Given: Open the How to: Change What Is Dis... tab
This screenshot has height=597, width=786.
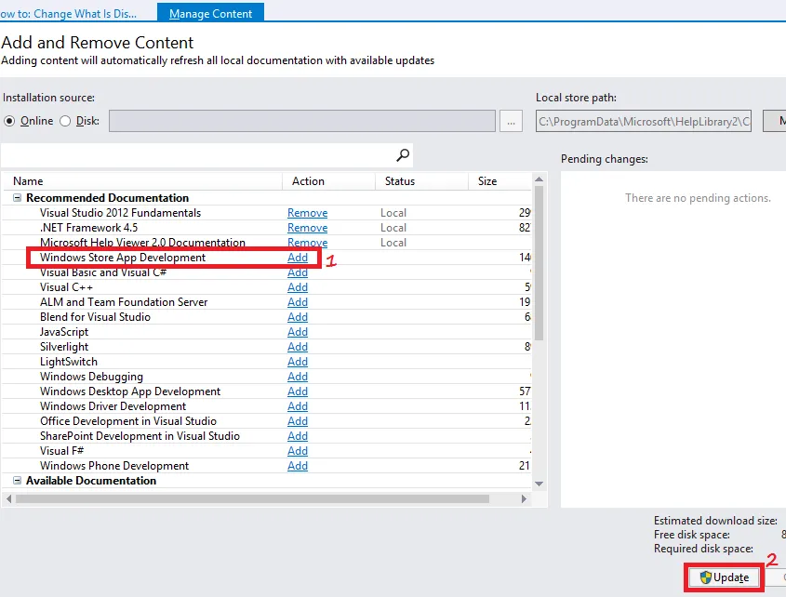Looking at the screenshot, I should (68, 14).
